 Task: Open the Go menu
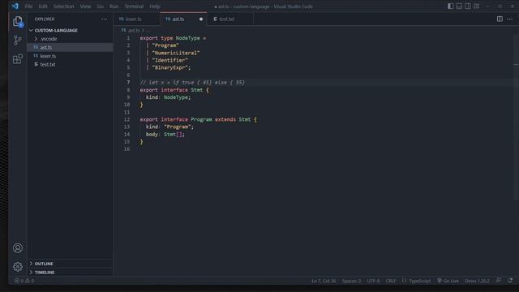click(x=101, y=6)
